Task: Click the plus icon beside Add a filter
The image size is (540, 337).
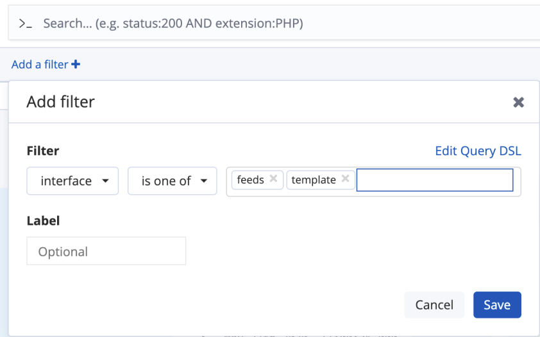Action: tap(76, 64)
